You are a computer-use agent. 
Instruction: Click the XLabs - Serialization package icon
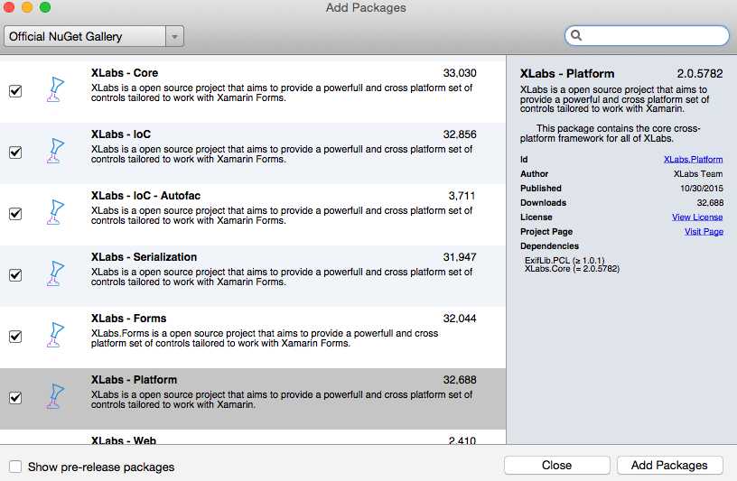tap(55, 273)
